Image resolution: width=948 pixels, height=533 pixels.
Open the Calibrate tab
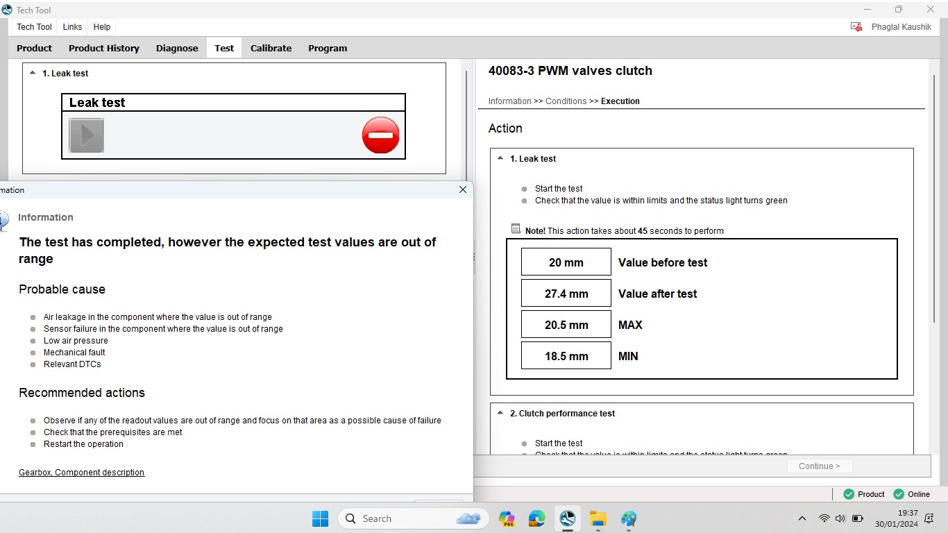(x=271, y=48)
